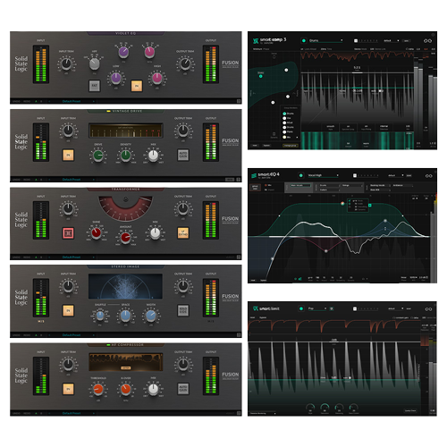447x447 pixels.
Task: Click red Shine knob on Transformer
Action: point(96,233)
